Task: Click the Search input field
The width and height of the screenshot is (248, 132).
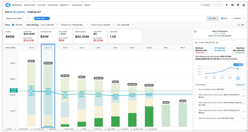Action: [212, 5]
